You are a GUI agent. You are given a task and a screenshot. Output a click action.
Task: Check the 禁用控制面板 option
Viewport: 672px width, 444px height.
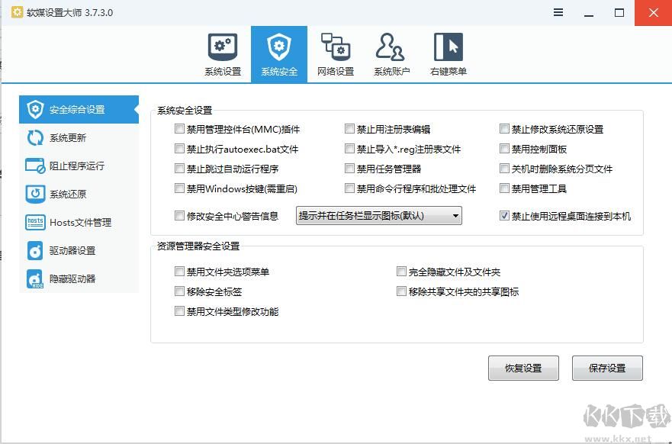coord(503,148)
